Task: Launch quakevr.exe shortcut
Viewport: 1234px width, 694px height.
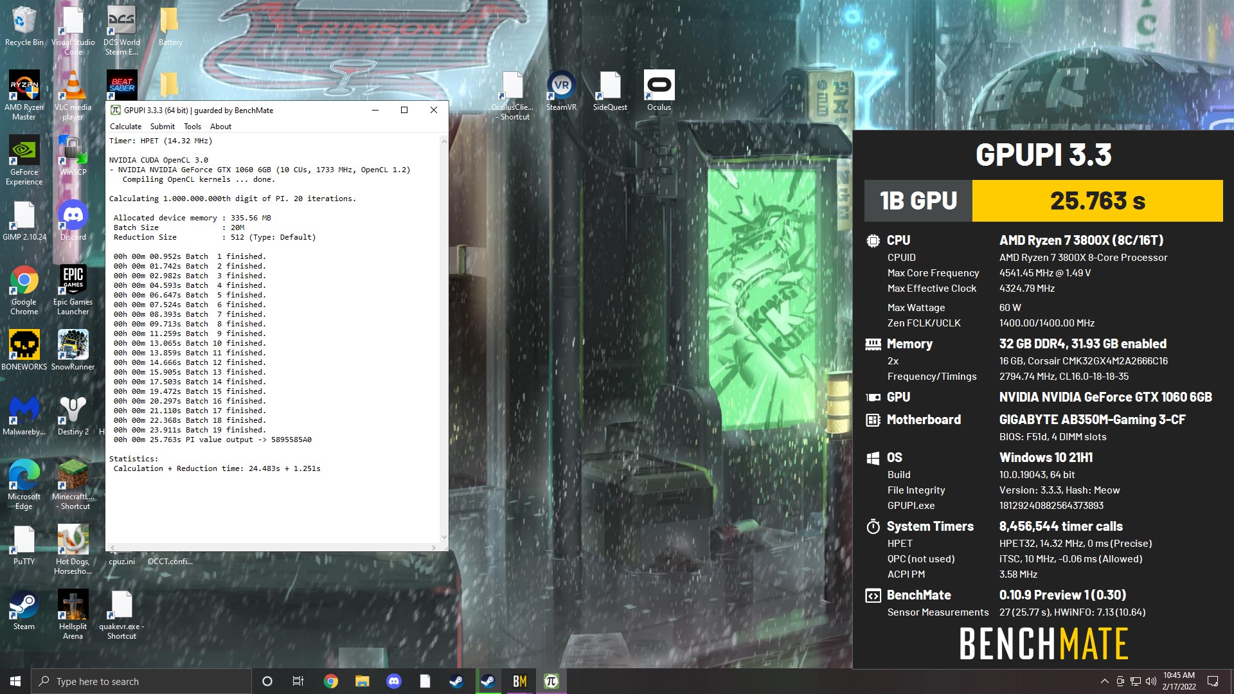Action: click(x=121, y=614)
